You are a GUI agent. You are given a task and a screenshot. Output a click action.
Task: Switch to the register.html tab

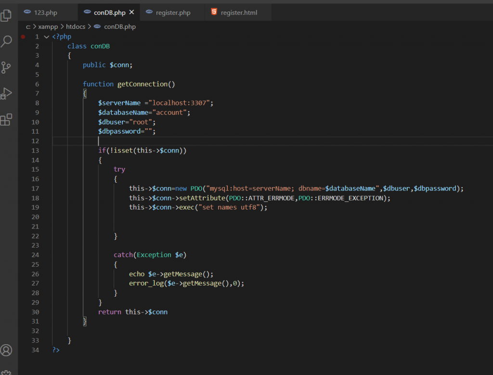tap(239, 12)
